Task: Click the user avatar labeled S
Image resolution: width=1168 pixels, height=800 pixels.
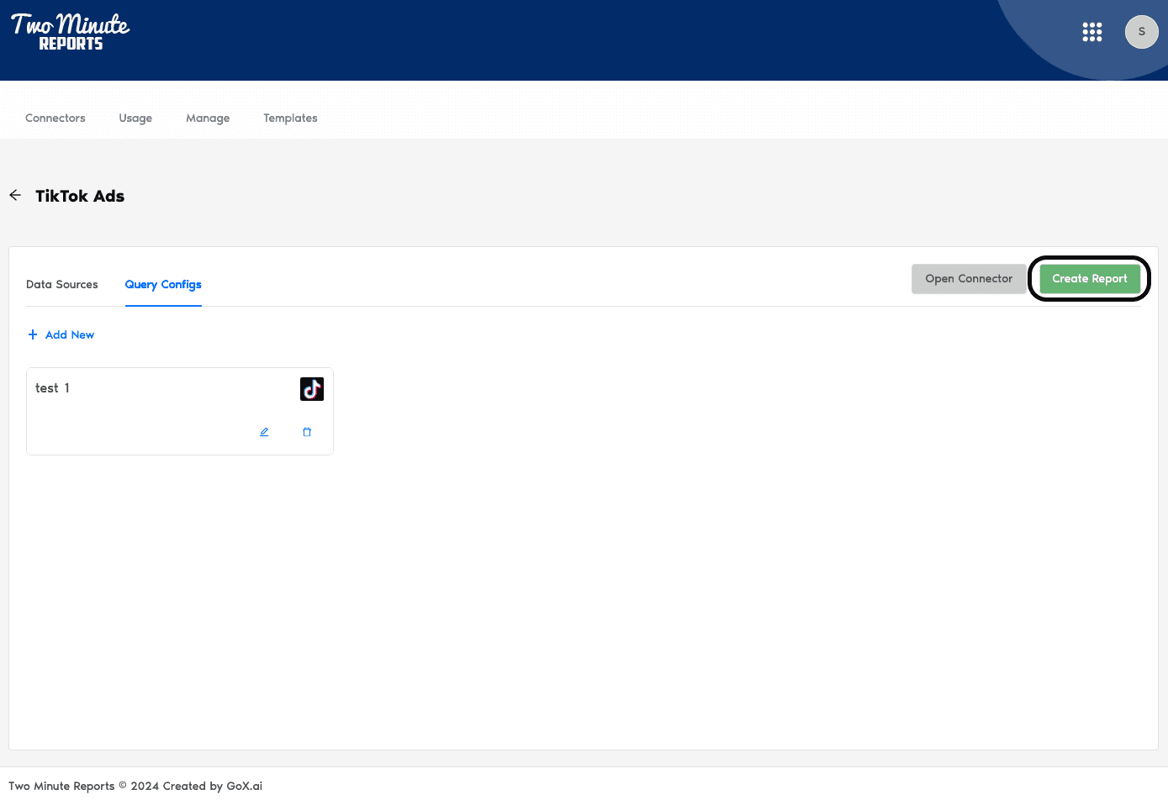Action: (1141, 32)
